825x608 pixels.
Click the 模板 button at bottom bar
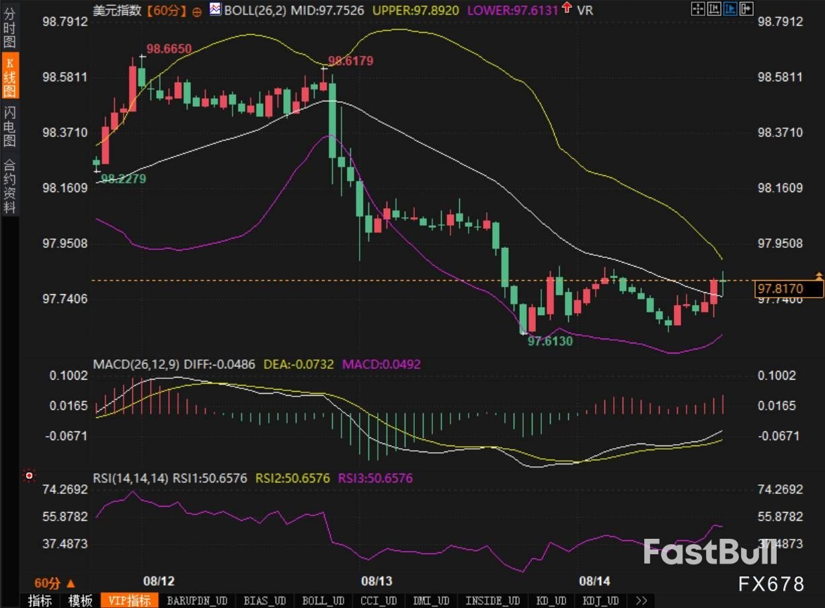pos(81,600)
